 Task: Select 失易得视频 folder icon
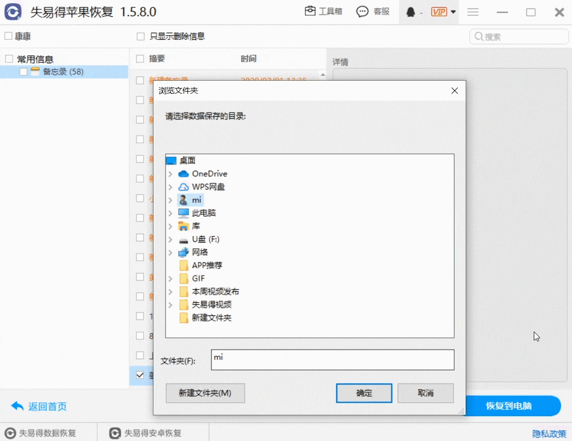point(183,305)
